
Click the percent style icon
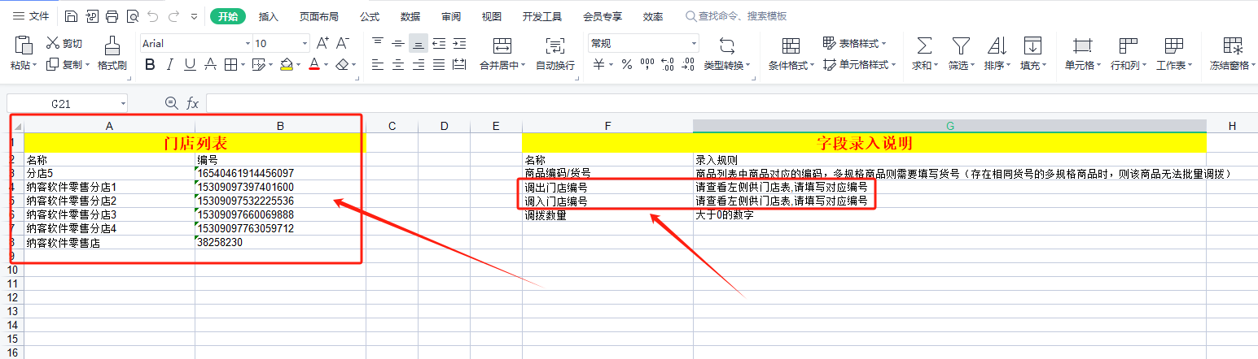[x=626, y=65]
